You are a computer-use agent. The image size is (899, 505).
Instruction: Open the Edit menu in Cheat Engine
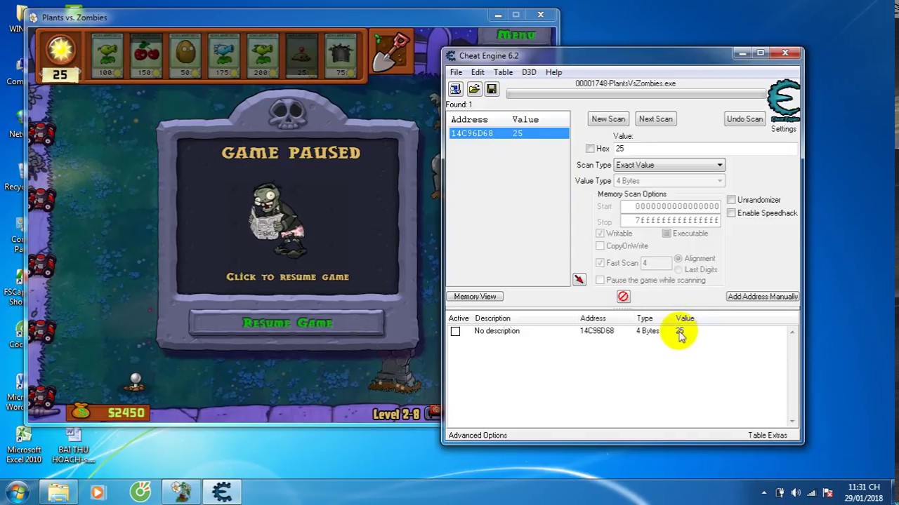click(x=478, y=72)
